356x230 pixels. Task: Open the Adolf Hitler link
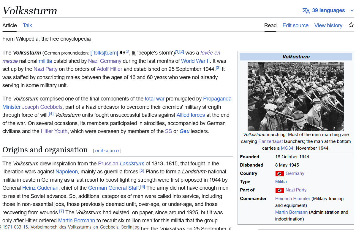point(110,69)
